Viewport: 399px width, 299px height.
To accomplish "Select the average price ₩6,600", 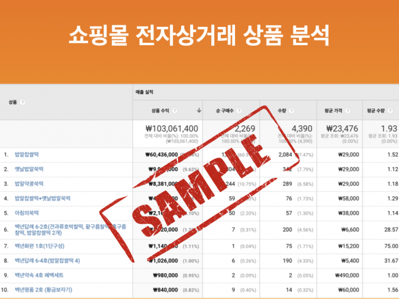I will pos(350,229).
